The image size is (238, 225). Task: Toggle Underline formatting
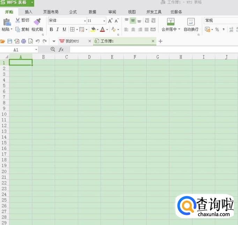tap(64, 29)
